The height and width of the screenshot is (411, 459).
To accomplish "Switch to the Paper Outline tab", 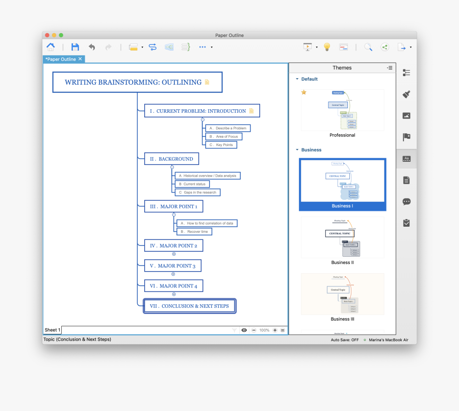I will coord(60,59).
